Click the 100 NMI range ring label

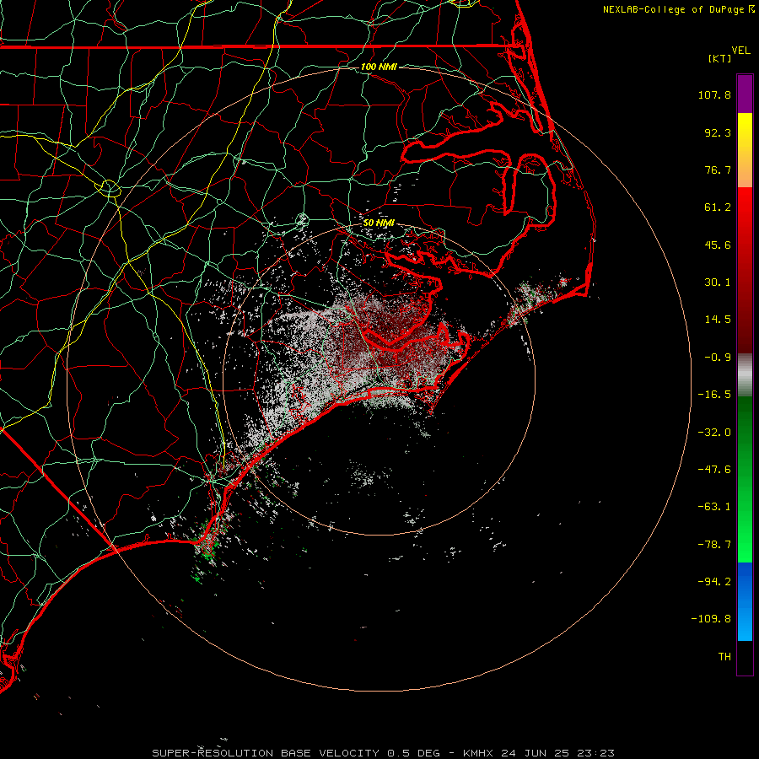pos(379,67)
